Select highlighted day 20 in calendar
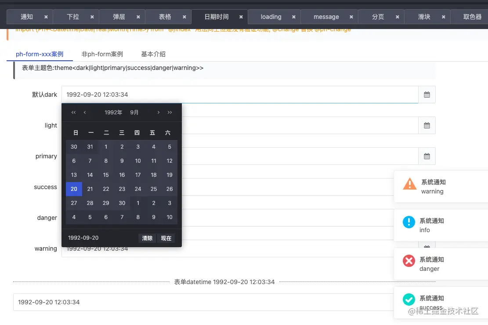488x325 pixels. click(x=74, y=189)
